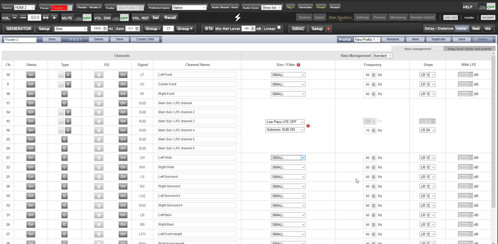Enable the Linear checkbox near RTA
Screen dimensions: 498x244
[x=279, y=27]
